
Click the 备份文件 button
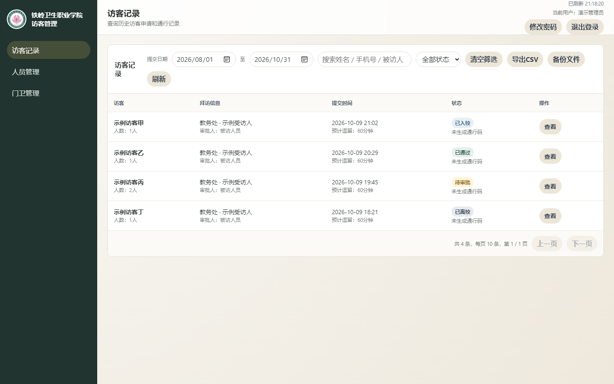566,59
